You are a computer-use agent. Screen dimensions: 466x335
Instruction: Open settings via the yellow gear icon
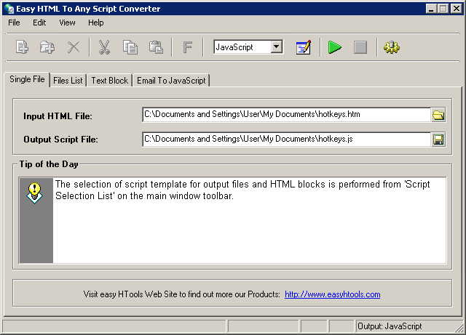[392, 47]
